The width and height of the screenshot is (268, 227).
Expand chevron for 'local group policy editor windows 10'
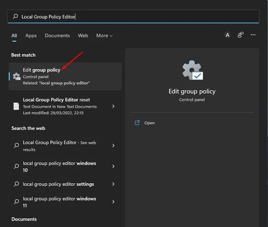(113, 166)
